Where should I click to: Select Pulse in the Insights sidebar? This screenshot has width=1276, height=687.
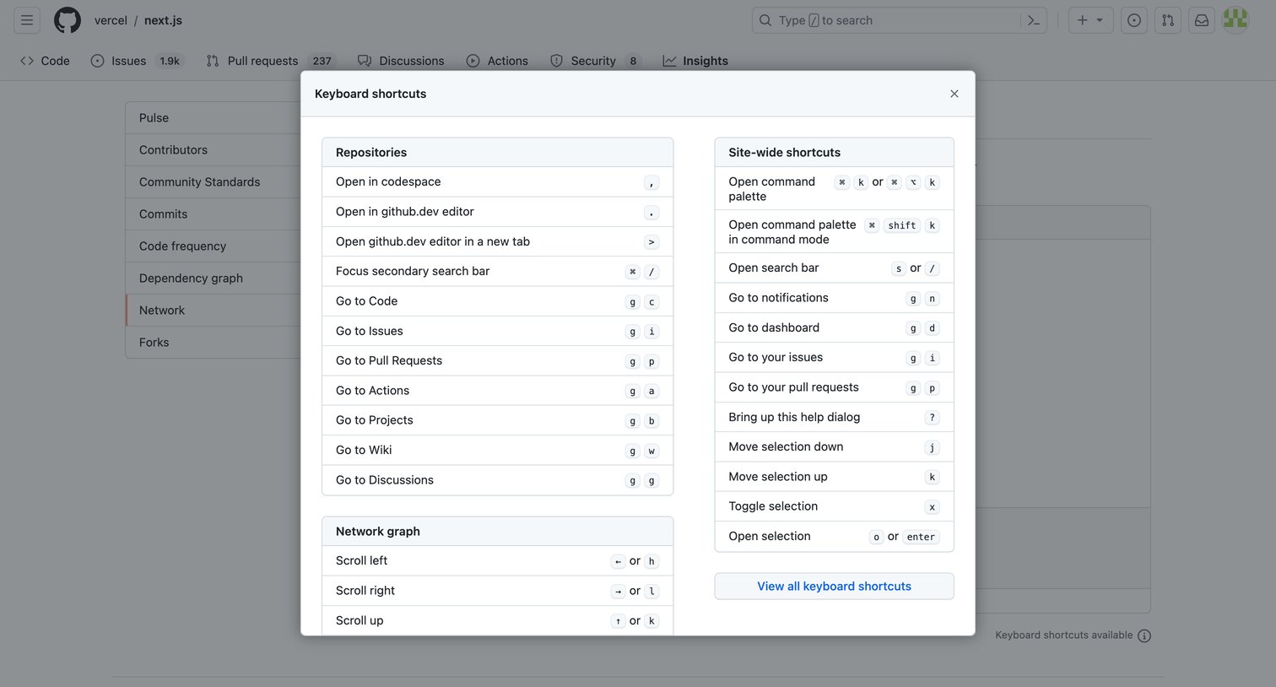pyautogui.click(x=213, y=118)
